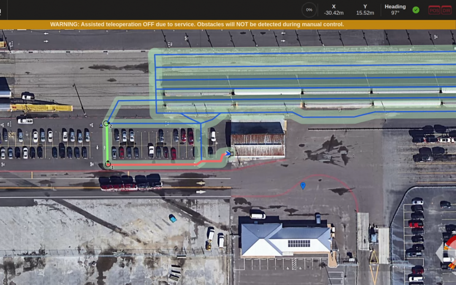This screenshot has height=285, width=456.
Task: Click the X position readout
Action: 334,10
